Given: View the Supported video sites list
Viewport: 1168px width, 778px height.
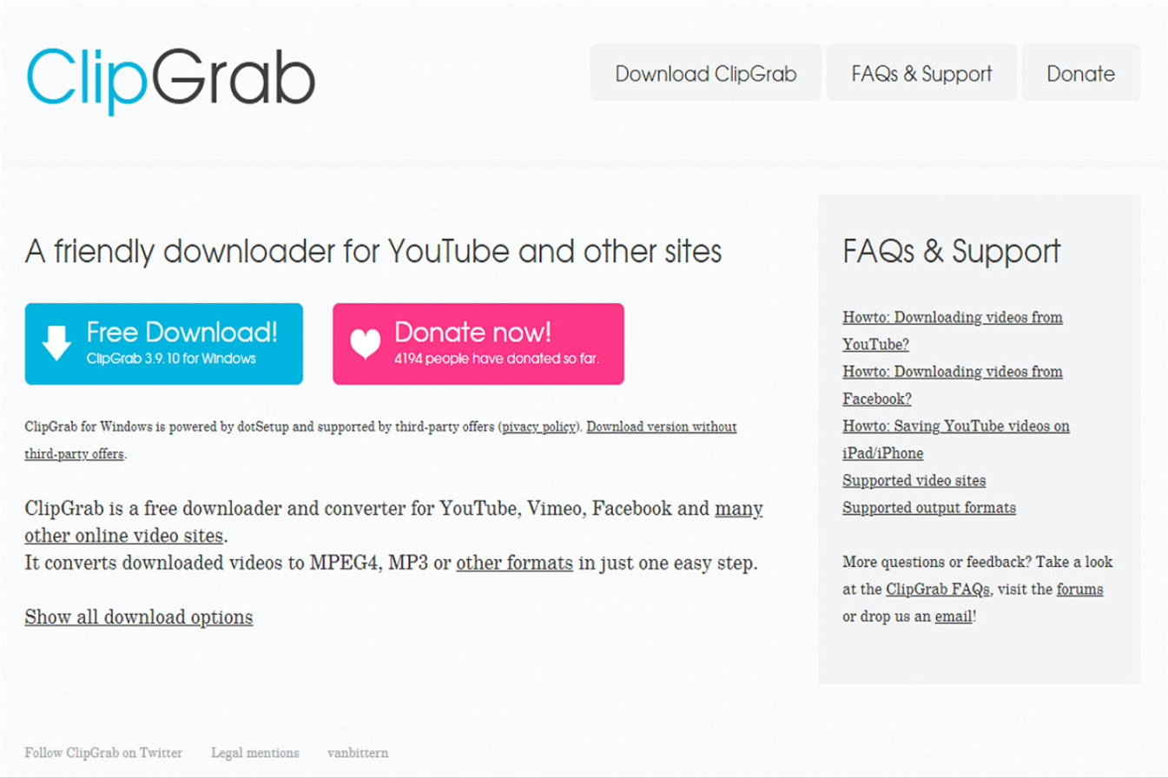Looking at the screenshot, I should [x=914, y=479].
